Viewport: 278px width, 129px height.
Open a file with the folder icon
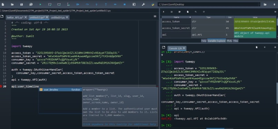(x=12, y=4)
